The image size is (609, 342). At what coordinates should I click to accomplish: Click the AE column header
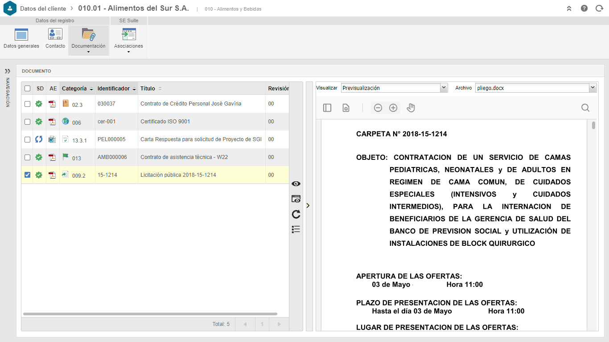53,89
